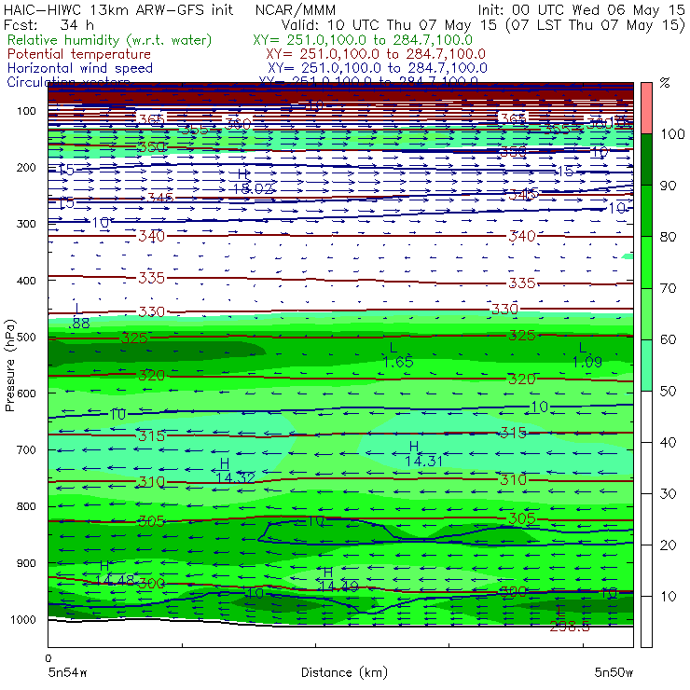Screen dimensions: 690x690
Task: Click the '5n50w' end coordinate label
Action: pyautogui.click(x=614, y=672)
